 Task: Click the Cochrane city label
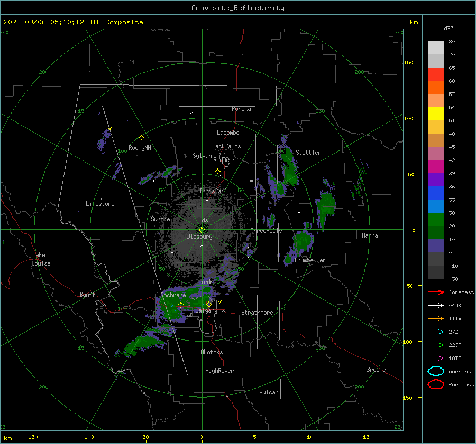173,295
